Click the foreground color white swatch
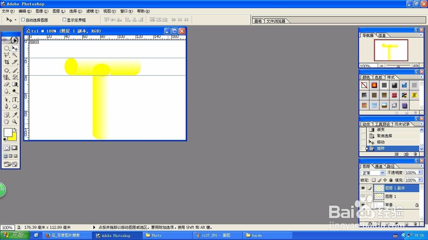 (x=7, y=132)
